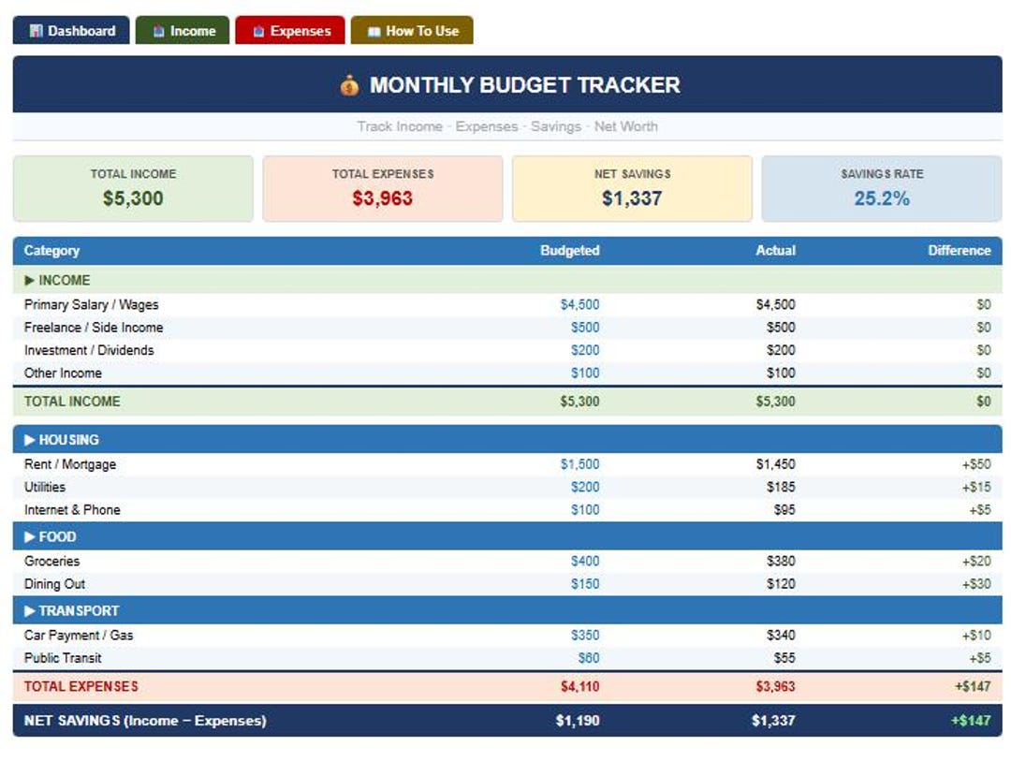Select Utilities difference +$15
This screenshot has width=1011, height=761.
pyautogui.click(x=976, y=487)
